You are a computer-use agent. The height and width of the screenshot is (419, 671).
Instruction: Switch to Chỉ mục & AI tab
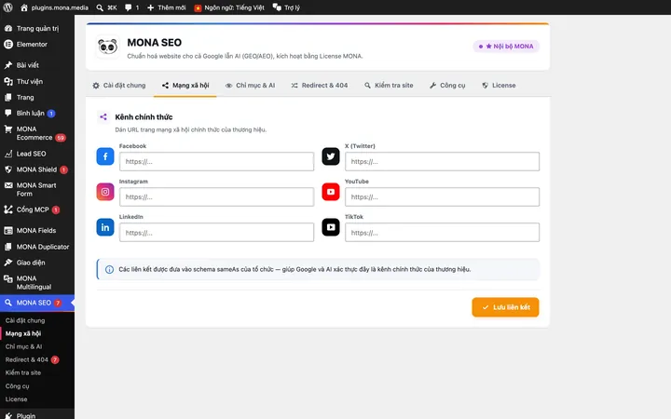(251, 85)
